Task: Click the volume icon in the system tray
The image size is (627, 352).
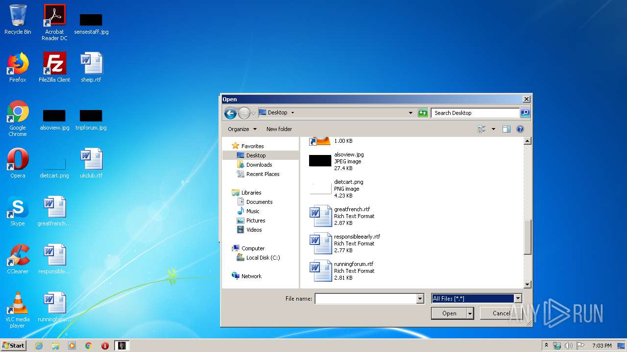Action: [568, 346]
